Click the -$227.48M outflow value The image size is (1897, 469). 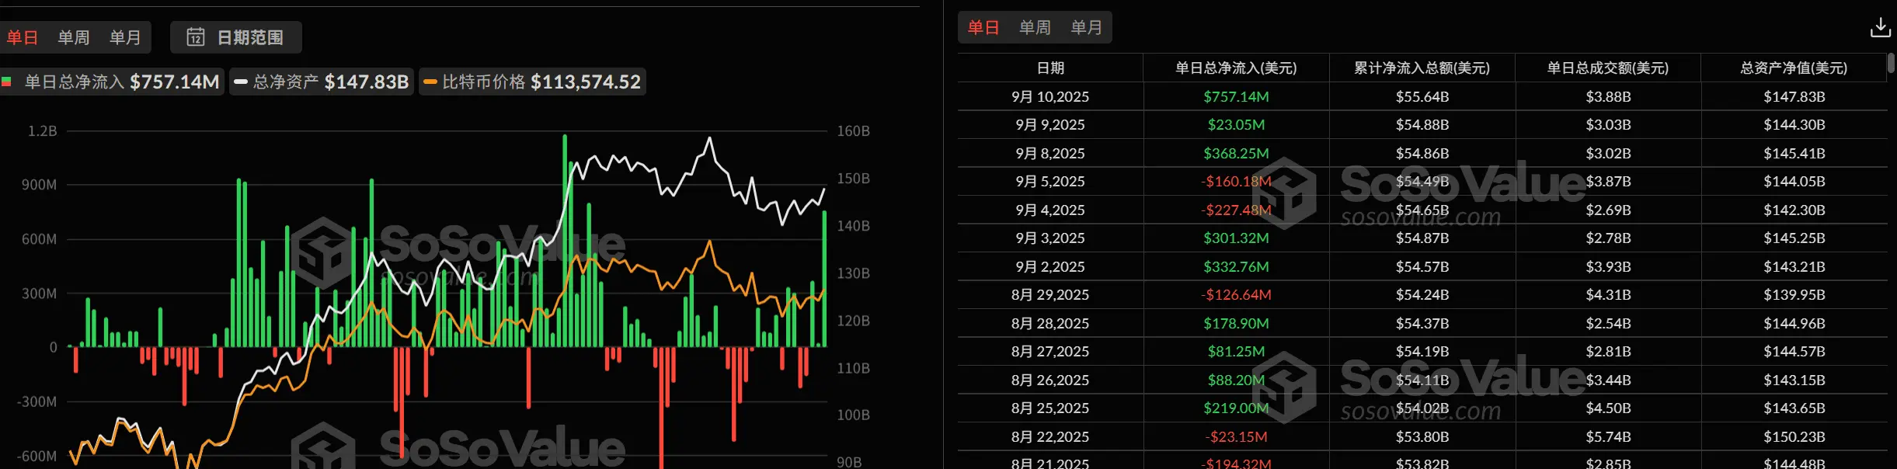(x=1236, y=210)
